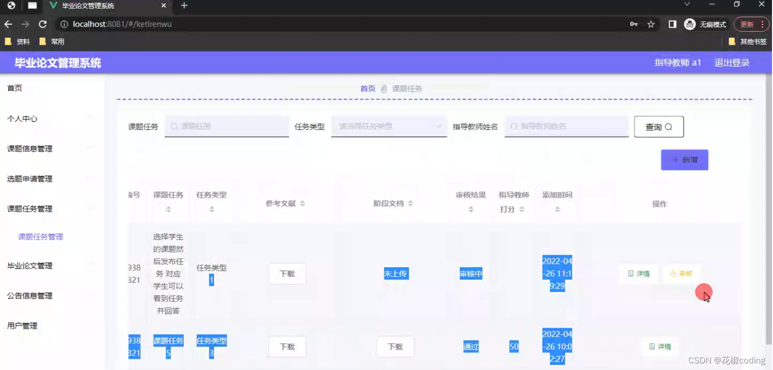
Task: Sort by 参考文献 column arrows
Action: [x=303, y=203]
